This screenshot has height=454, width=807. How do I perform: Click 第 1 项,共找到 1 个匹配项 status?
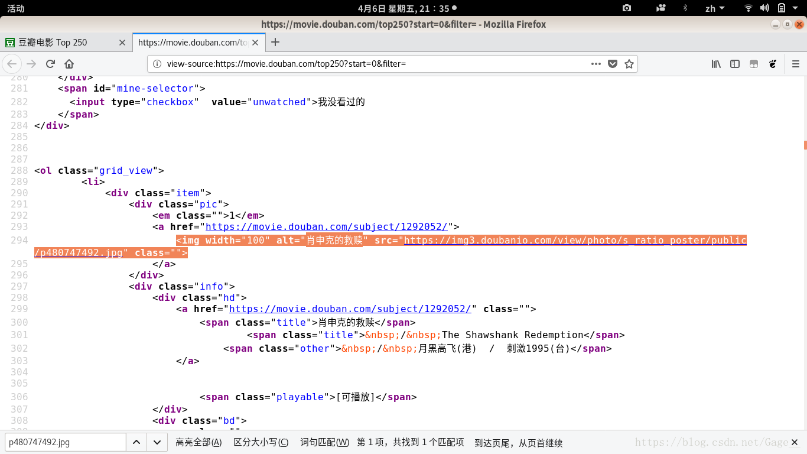coord(411,442)
